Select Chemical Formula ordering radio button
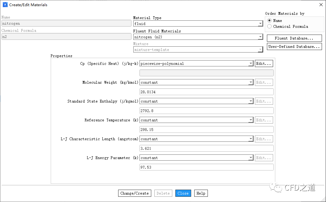The width and height of the screenshot is (326, 202). 269,27
